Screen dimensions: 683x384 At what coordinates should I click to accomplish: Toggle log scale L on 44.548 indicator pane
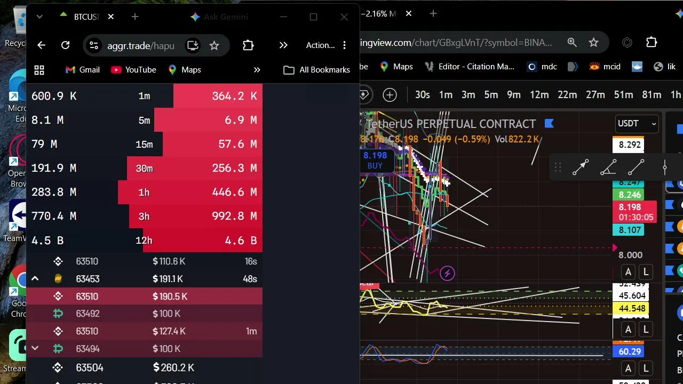(646, 330)
